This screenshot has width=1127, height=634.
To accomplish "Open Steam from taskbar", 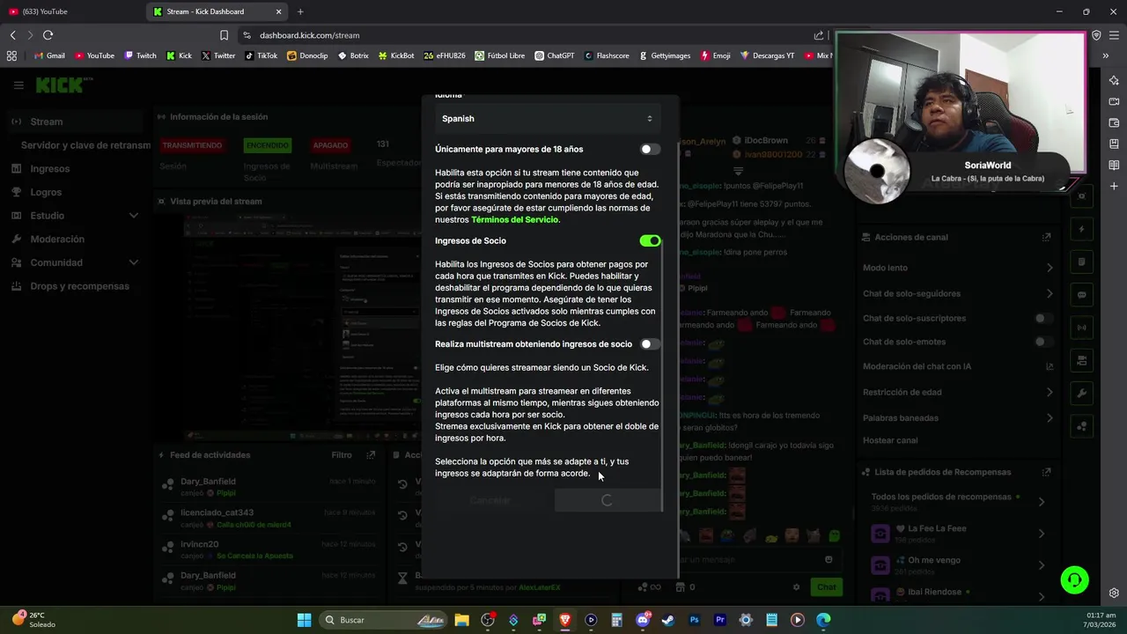I will [x=668, y=620].
